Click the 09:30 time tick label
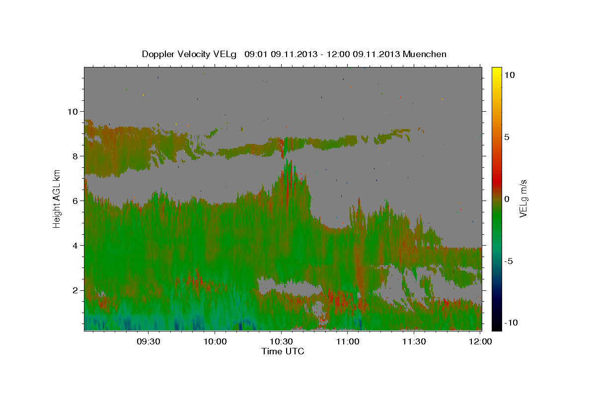The image size is (596, 397). 148,342
